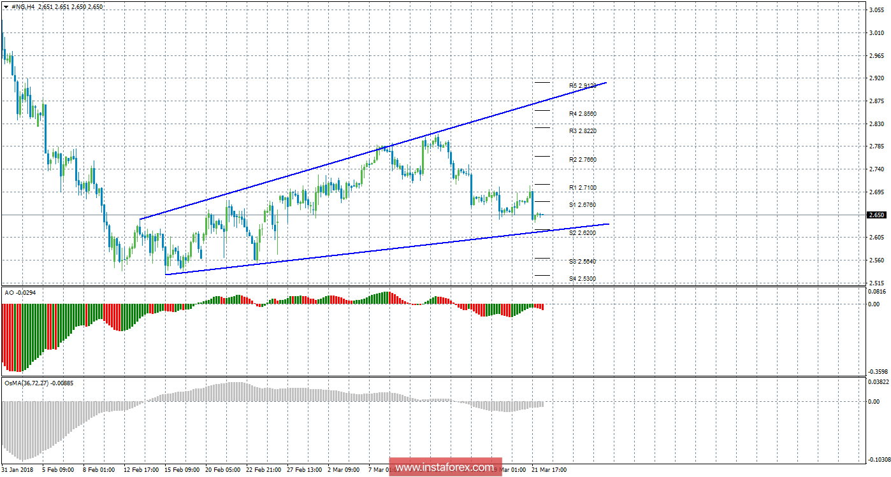Select the S4 2.5300 support label

(583, 279)
